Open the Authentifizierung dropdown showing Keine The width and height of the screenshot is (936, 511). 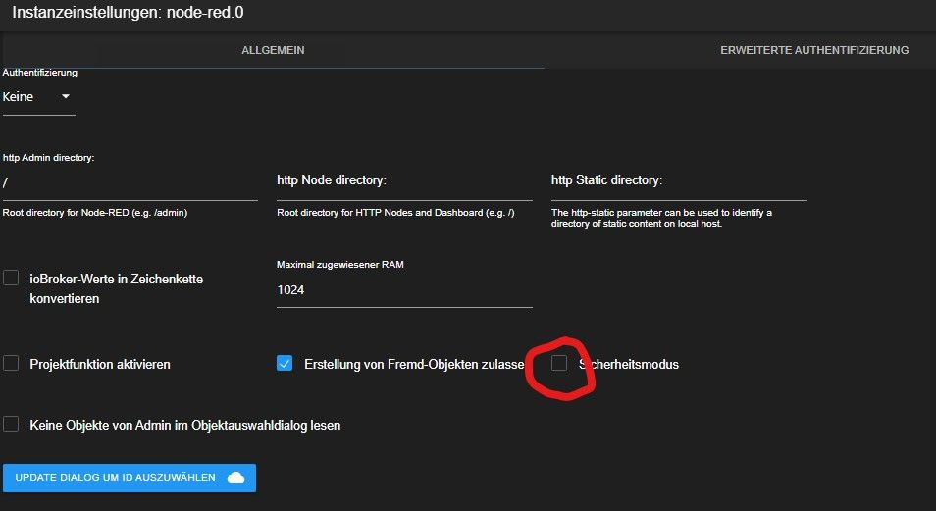pos(38,97)
